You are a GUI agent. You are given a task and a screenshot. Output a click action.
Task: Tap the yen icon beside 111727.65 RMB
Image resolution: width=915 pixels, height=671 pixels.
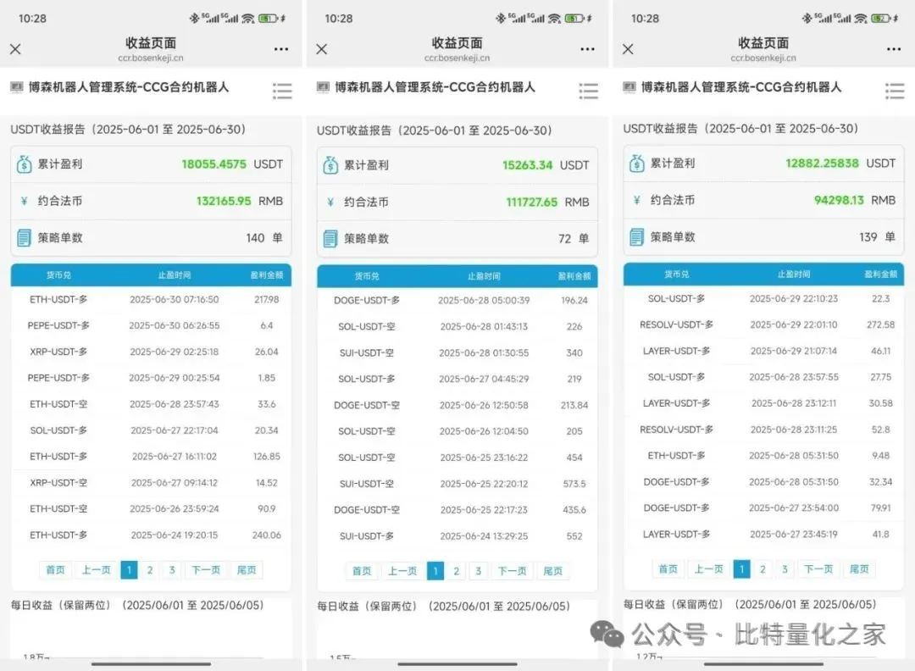pos(330,202)
